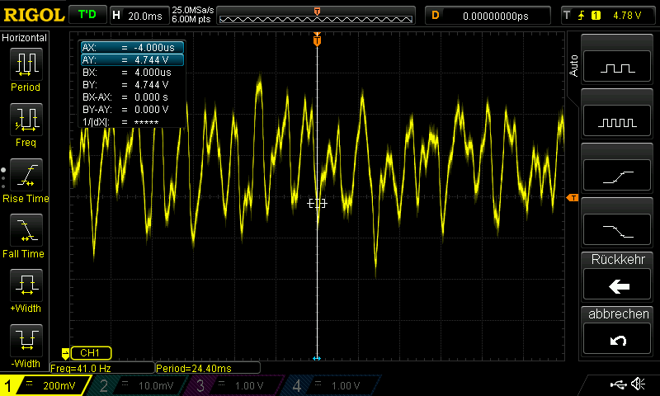Click the menu page indicator dots
Screen dimensions: 660x396
pyautogui.click(x=3, y=177)
